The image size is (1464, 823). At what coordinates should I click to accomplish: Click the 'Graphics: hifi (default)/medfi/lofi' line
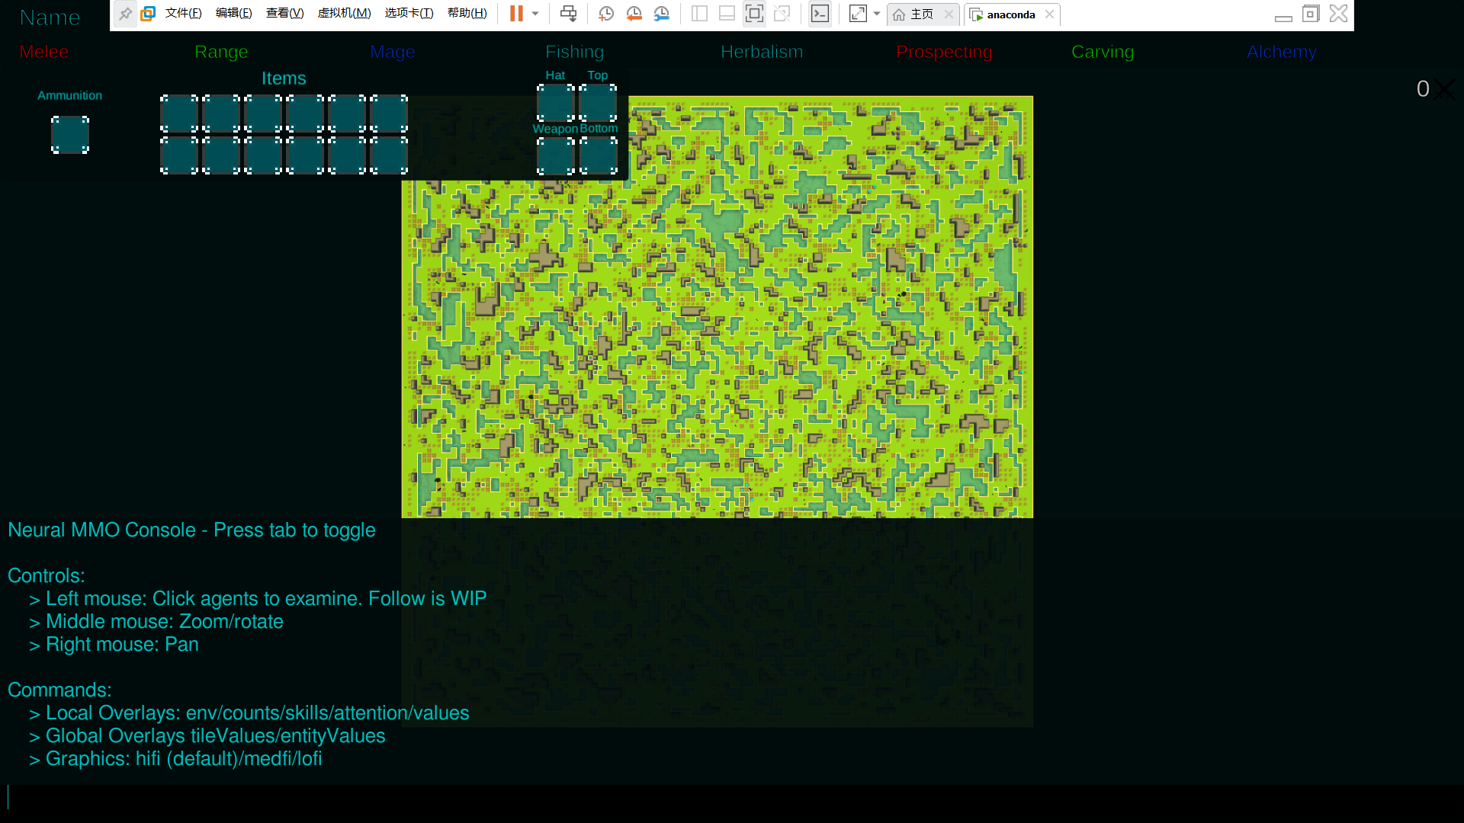pyautogui.click(x=175, y=759)
